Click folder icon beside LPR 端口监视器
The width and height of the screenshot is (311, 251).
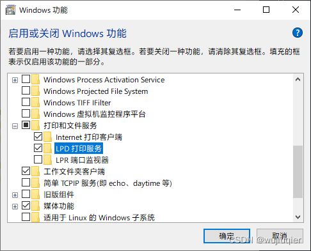click(48, 160)
